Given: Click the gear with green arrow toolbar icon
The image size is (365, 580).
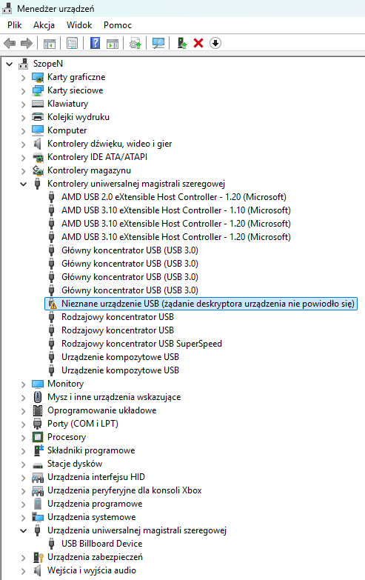Looking at the screenshot, I should 135,43.
